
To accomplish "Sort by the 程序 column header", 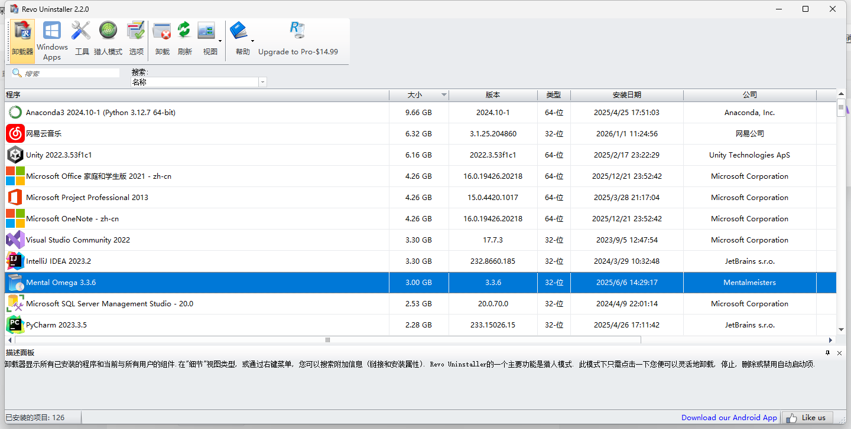I will click(197, 95).
